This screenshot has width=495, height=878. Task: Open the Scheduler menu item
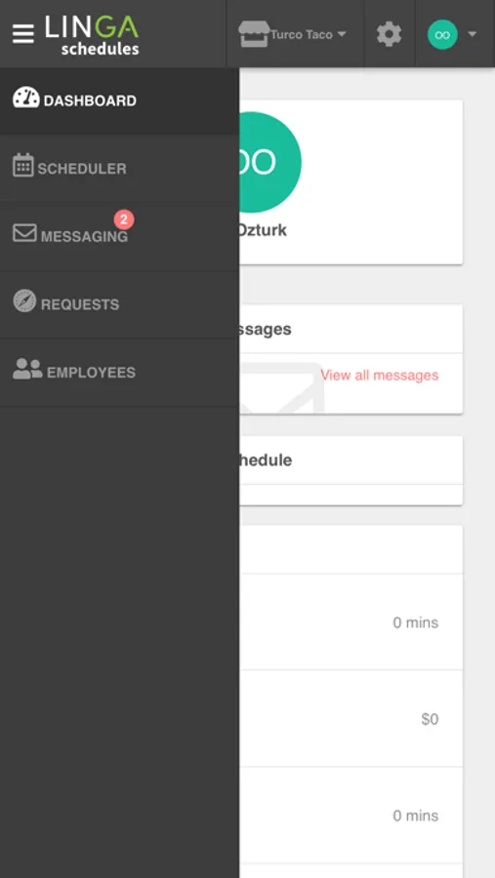119,169
